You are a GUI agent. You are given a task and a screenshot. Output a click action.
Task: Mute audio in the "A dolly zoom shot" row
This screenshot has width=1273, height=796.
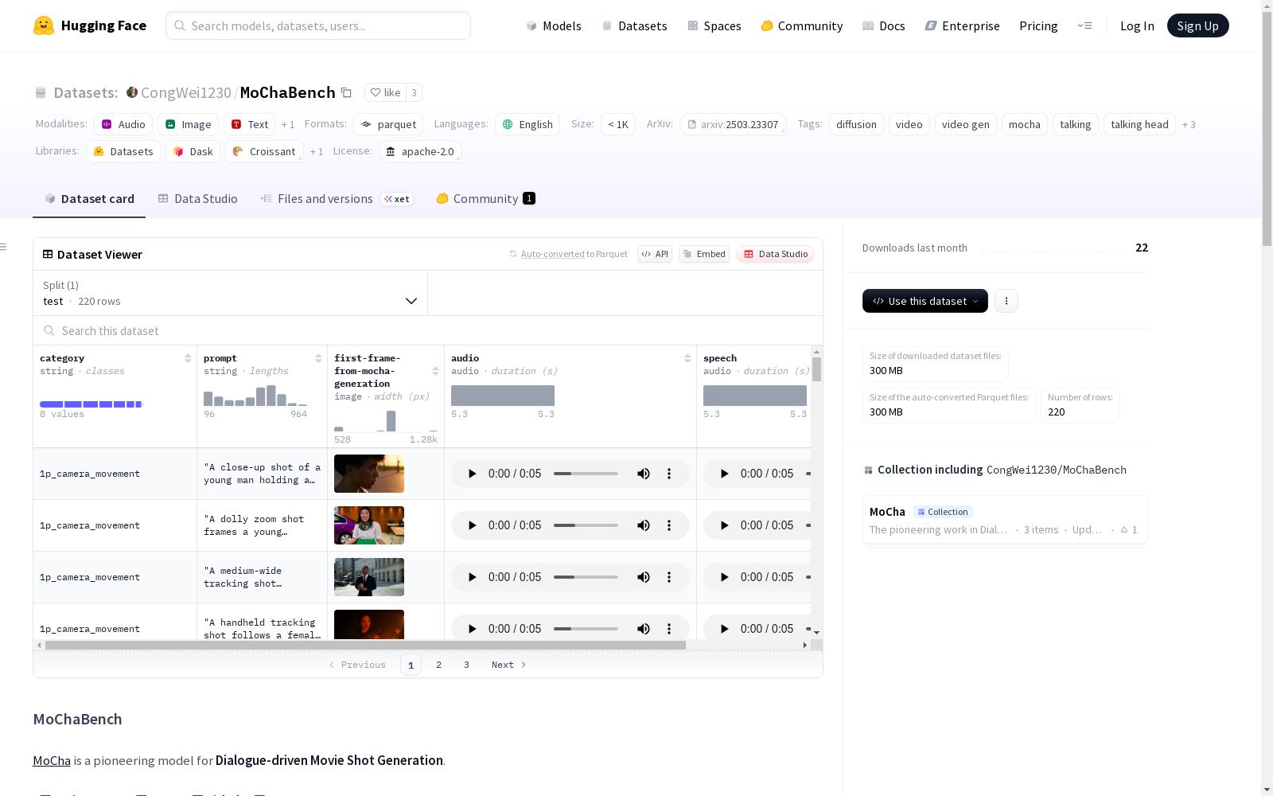coord(644,525)
